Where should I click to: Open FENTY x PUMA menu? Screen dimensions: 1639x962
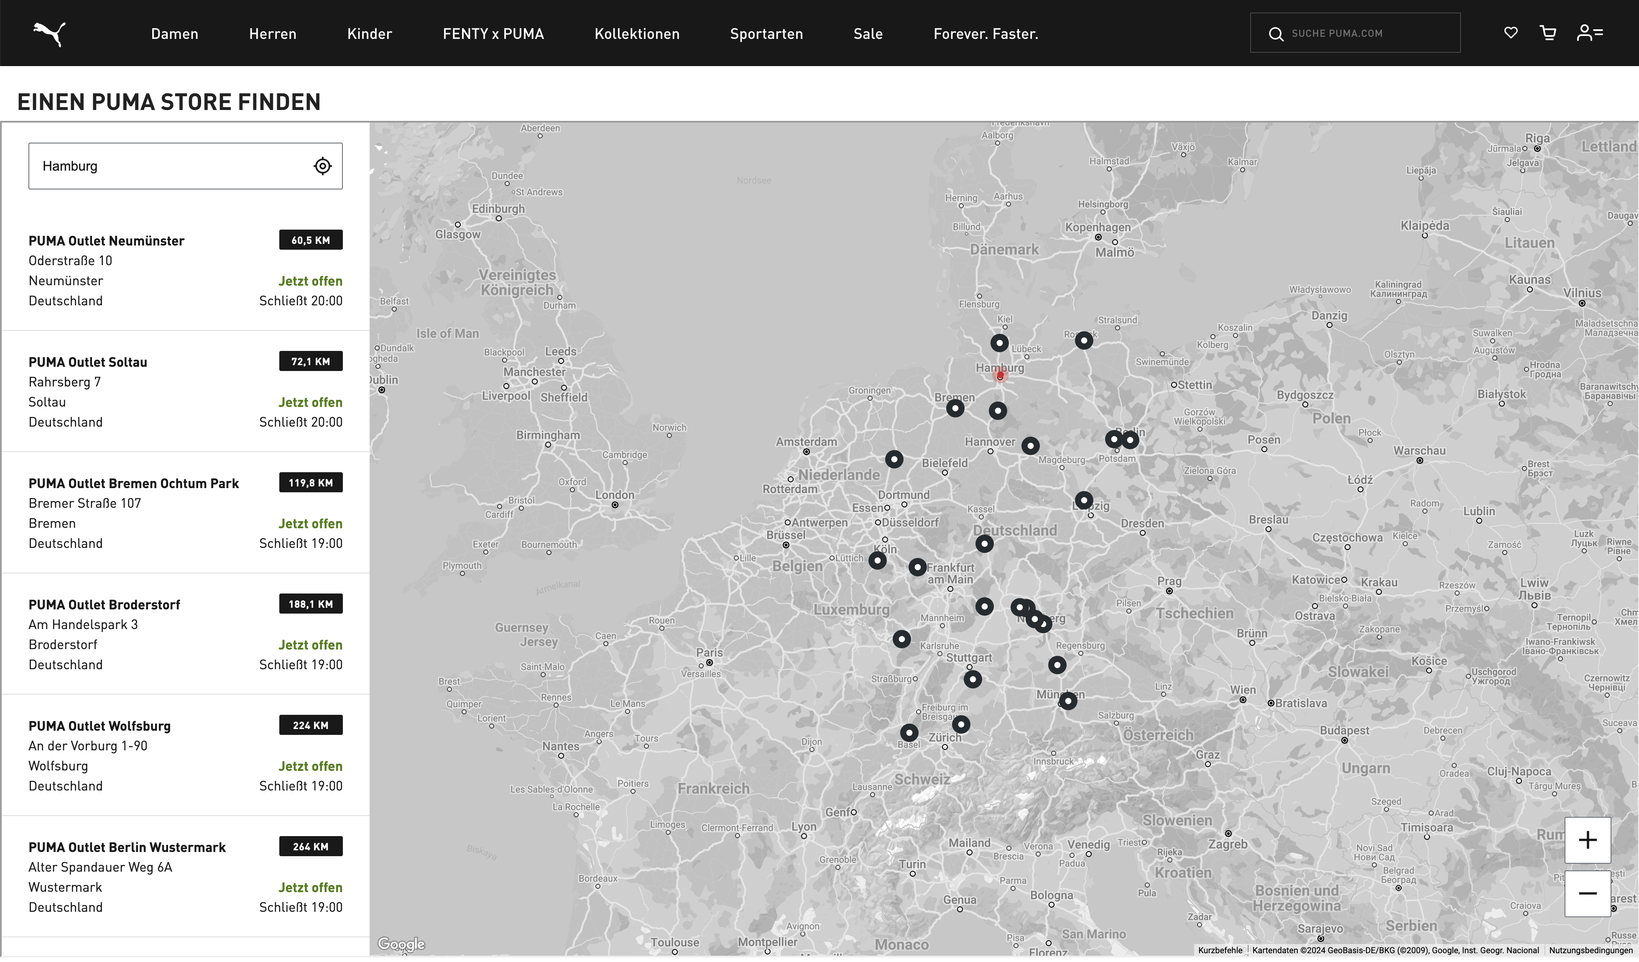493,34
